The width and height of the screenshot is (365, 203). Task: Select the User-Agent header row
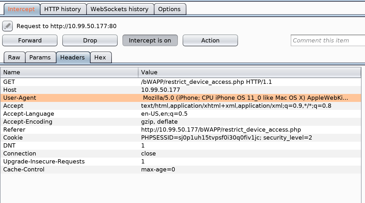[181, 98]
